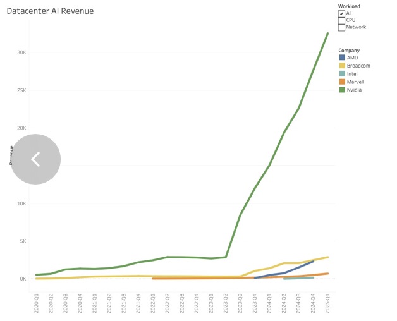Highlight Broadcom in the Company legend
397x321 pixels.
[358, 66]
